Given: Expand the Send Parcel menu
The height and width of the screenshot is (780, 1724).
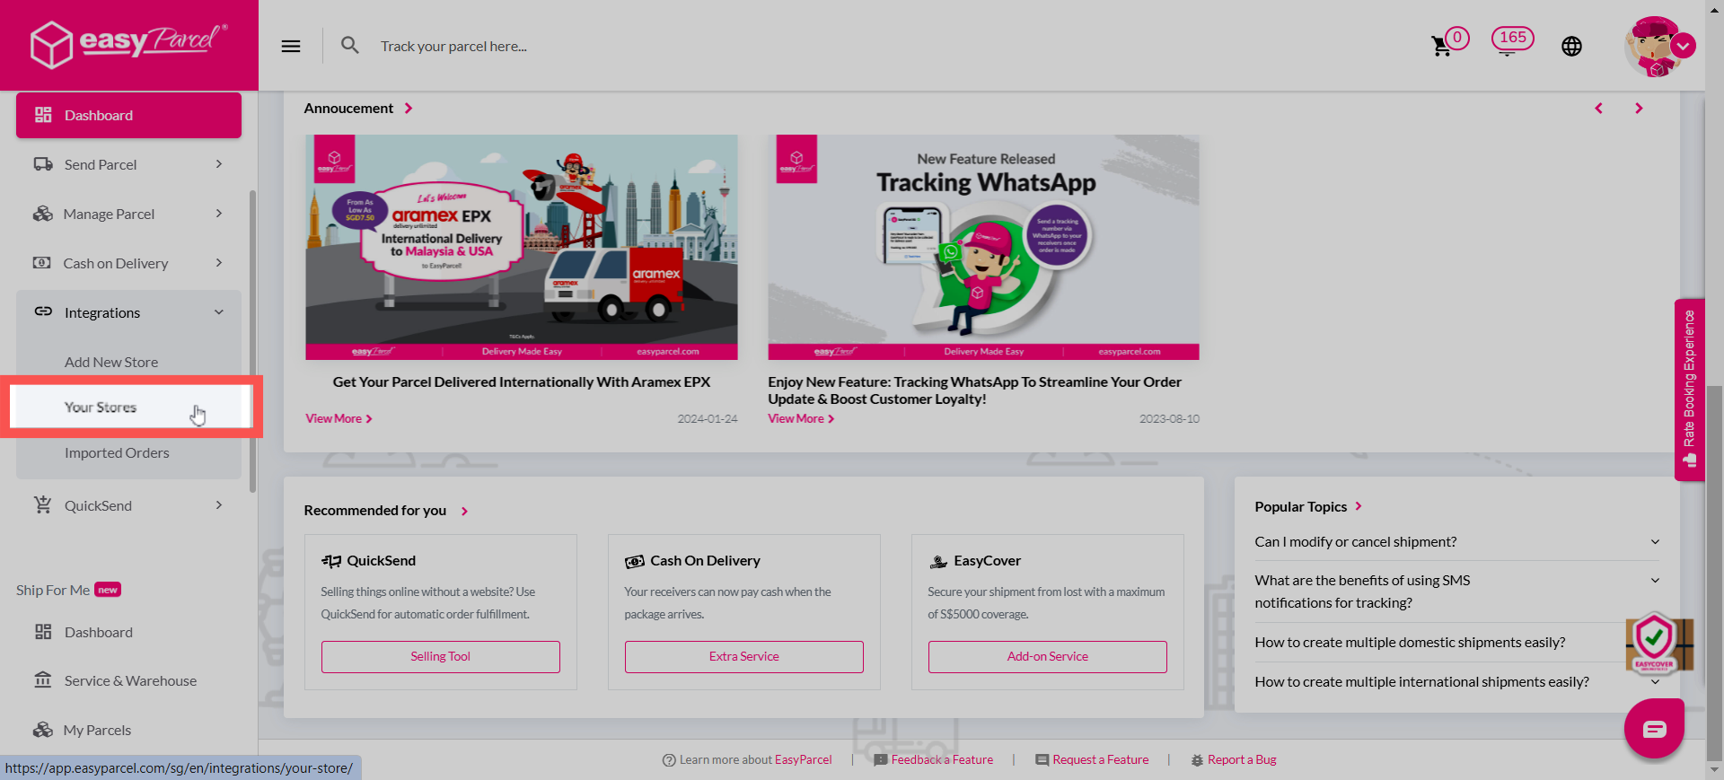Looking at the screenshot, I should 128,164.
